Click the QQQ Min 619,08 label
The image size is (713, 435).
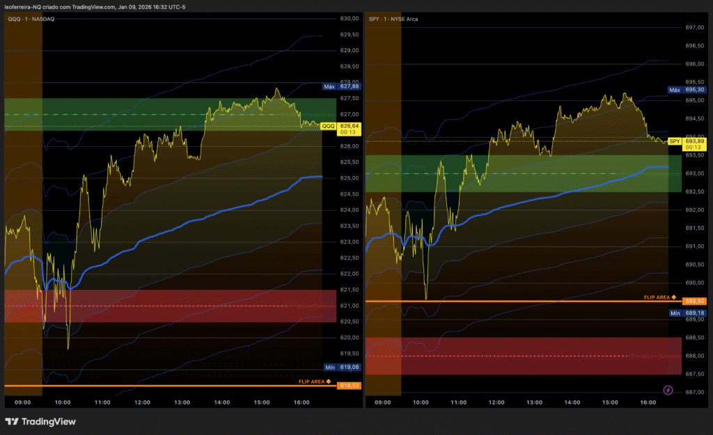pyautogui.click(x=342, y=367)
